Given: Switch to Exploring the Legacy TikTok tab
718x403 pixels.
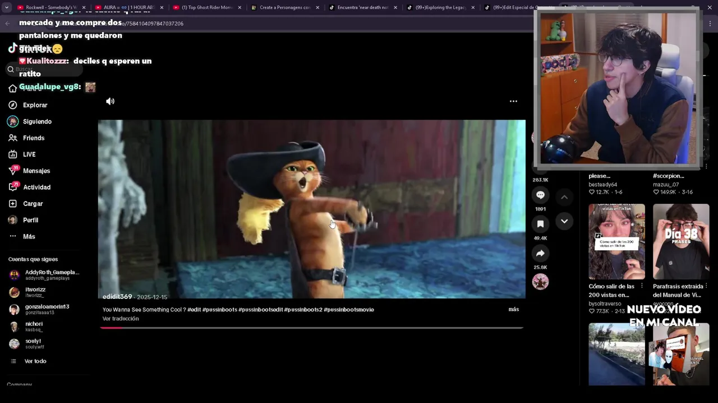Looking at the screenshot, I should [x=441, y=7].
